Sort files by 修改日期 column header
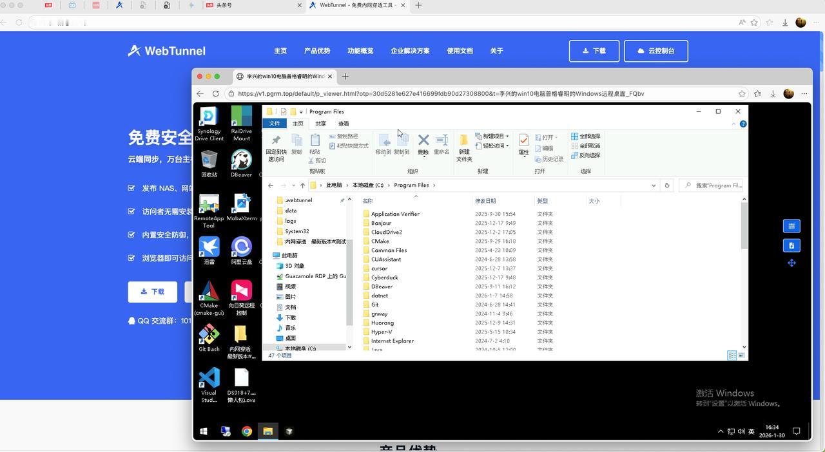This screenshot has width=825, height=452. coord(485,201)
